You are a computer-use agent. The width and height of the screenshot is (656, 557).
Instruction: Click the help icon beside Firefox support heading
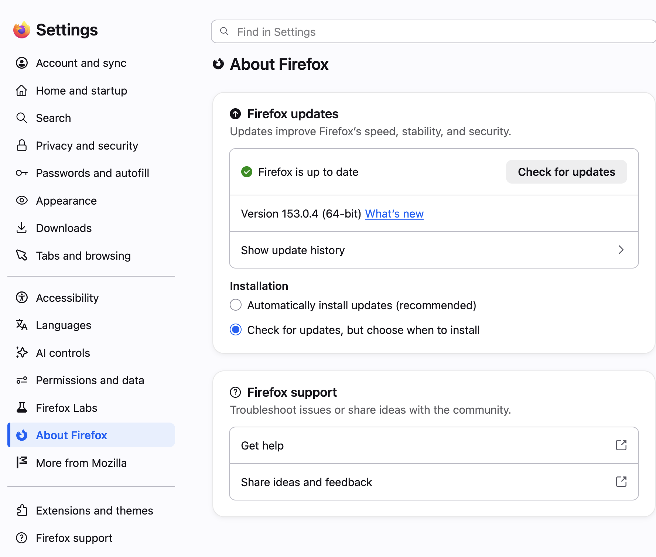[235, 392]
